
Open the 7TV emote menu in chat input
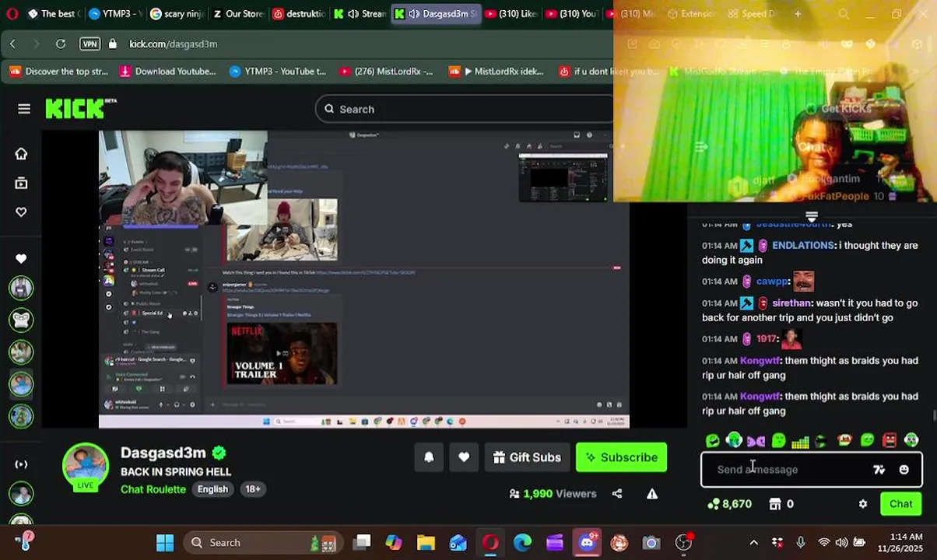[x=879, y=470]
